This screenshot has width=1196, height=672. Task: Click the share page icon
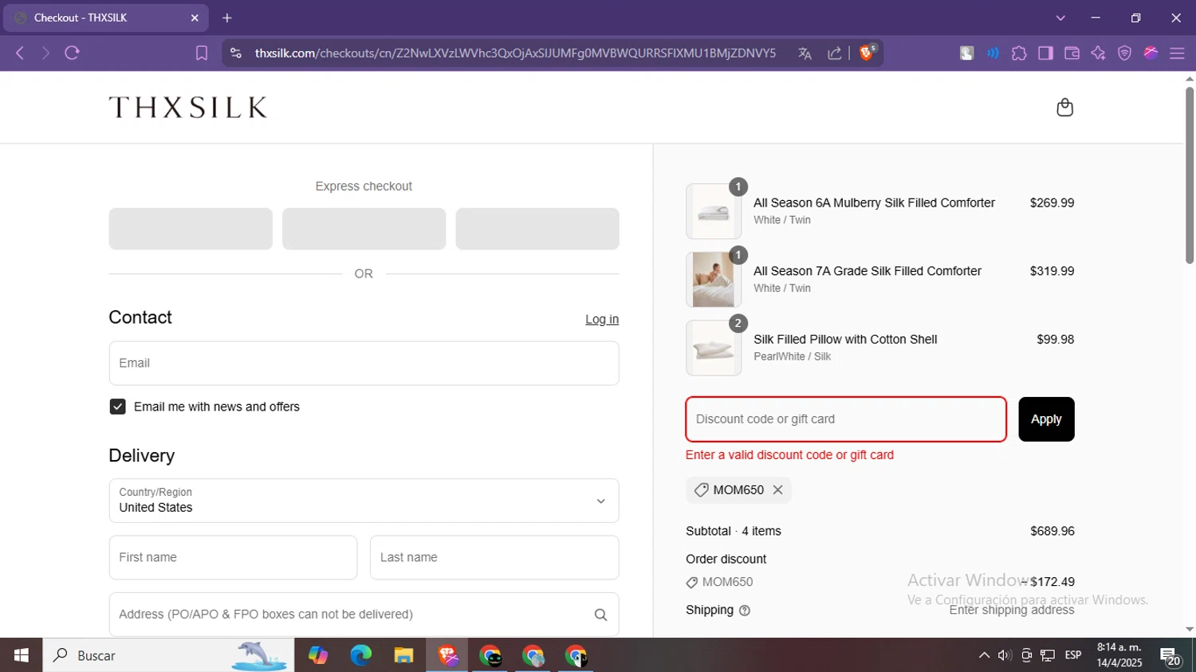[x=835, y=53]
